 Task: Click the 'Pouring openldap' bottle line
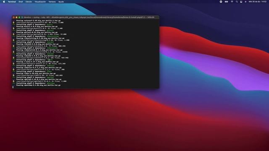click(38, 85)
